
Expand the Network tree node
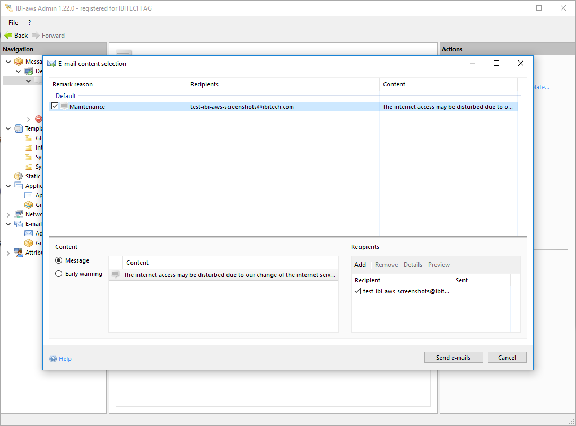(8, 215)
